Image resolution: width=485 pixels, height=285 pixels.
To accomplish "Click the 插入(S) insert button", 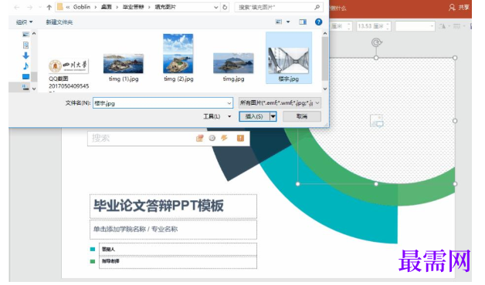I will [x=254, y=116].
